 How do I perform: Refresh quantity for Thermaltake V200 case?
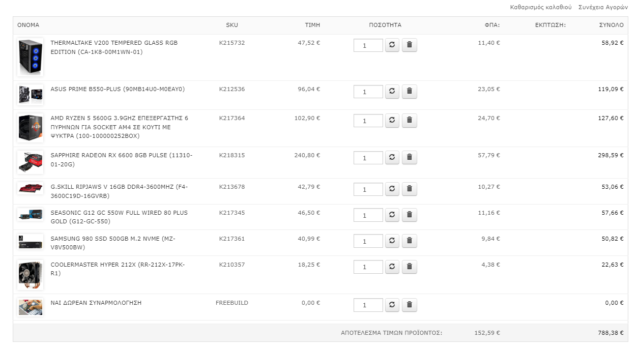coord(392,45)
